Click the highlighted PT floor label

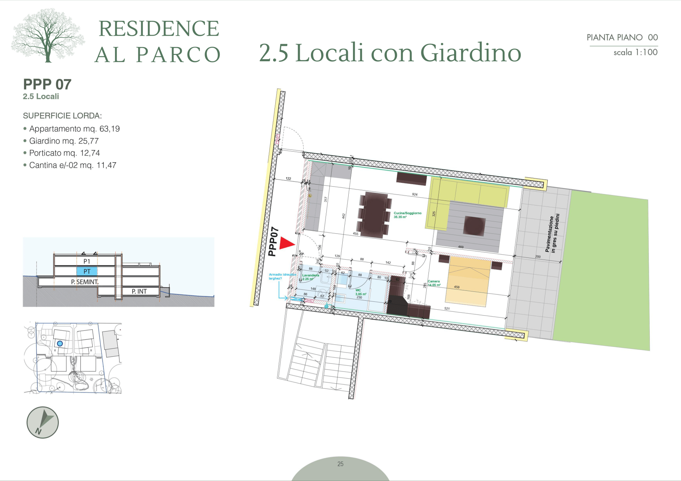coord(87,271)
